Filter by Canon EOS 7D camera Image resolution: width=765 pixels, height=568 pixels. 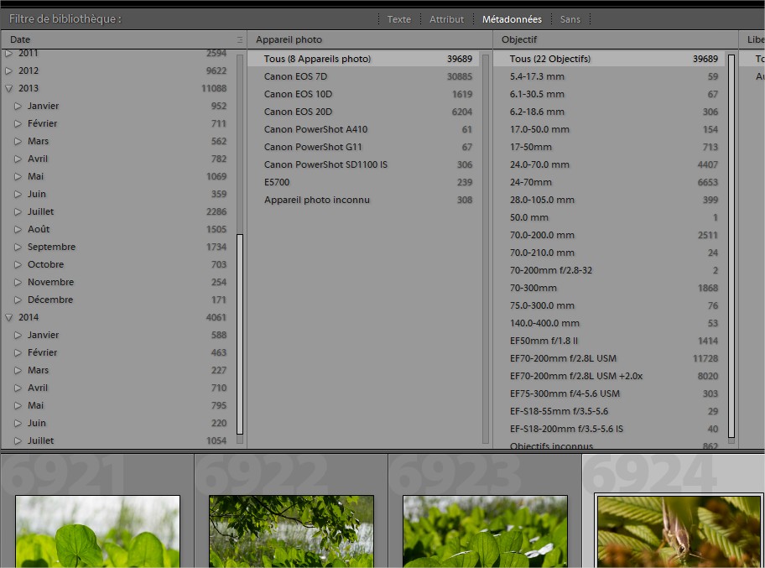coord(295,76)
